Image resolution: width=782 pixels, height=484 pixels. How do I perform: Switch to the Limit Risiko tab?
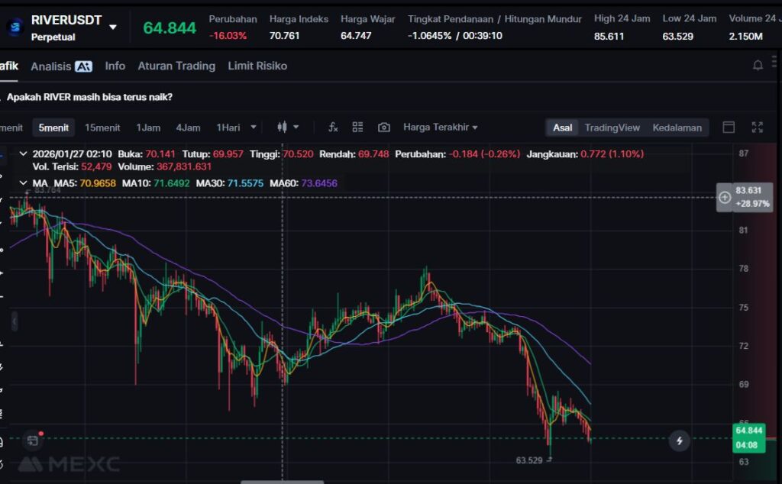[x=257, y=66]
